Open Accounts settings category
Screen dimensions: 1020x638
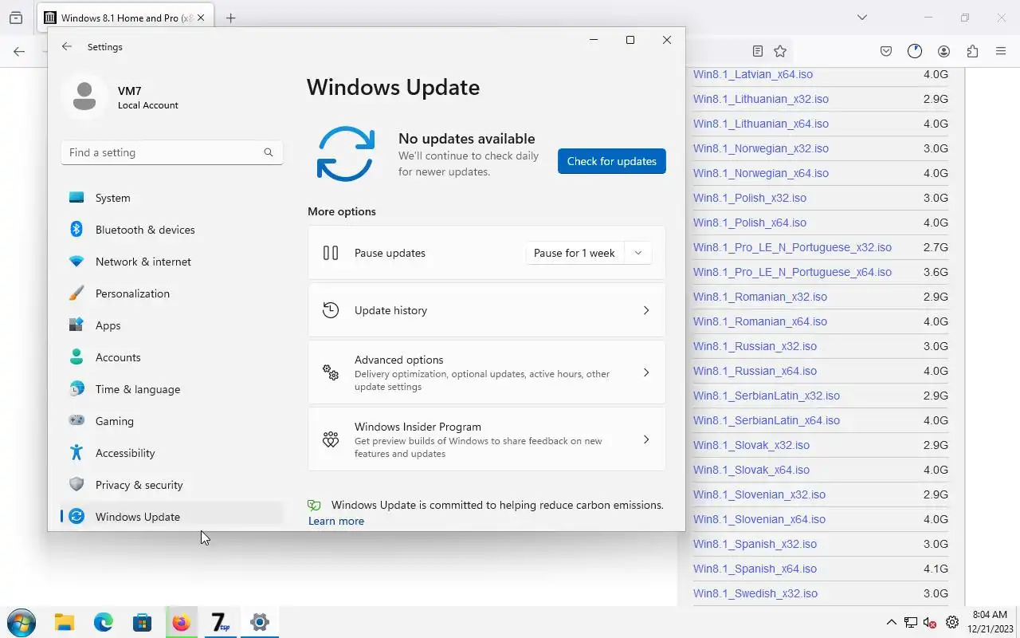[171, 357]
